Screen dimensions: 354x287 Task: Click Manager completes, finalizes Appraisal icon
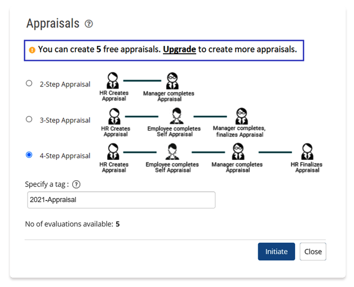pos(242,116)
